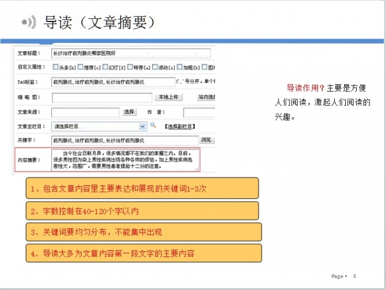This screenshot has height=290, width=386.
Task: Click the magnifier icon beside the column dropdown
Action: [153, 126]
